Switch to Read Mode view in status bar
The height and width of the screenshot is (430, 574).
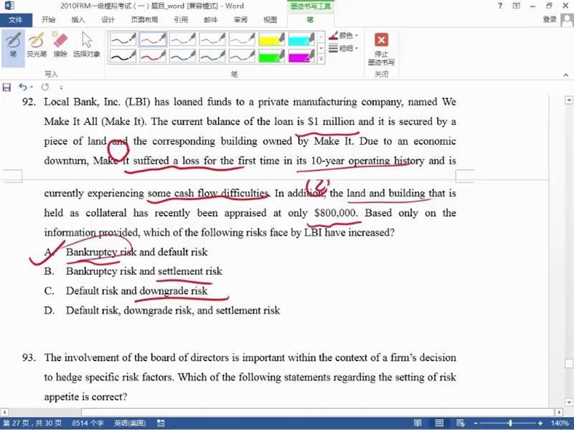click(418, 423)
